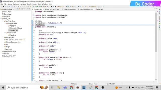161x90 pixels.
Task: Open the Run button dropdown arrow
Action: (x=39, y=6)
